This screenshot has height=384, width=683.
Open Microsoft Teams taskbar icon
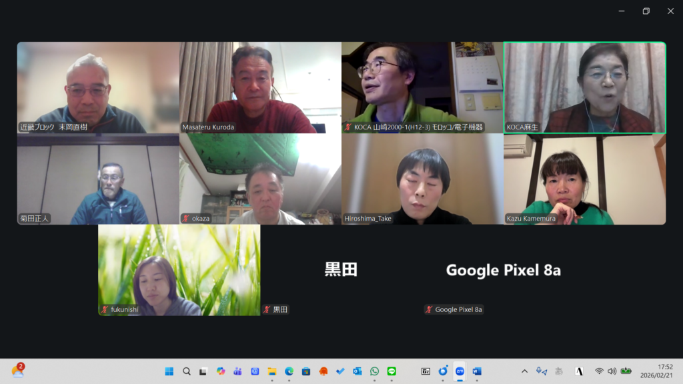pyautogui.click(x=237, y=371)
